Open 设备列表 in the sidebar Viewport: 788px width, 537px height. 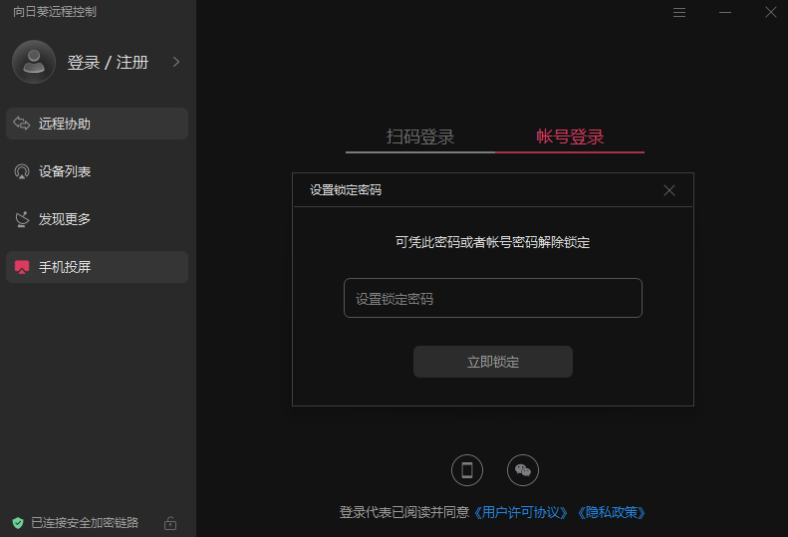point(97,171)
